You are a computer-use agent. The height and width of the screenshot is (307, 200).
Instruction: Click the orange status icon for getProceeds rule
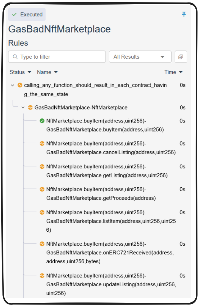[42, 189]
